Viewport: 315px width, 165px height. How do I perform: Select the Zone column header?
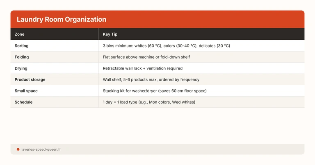(x=19, y=34)
